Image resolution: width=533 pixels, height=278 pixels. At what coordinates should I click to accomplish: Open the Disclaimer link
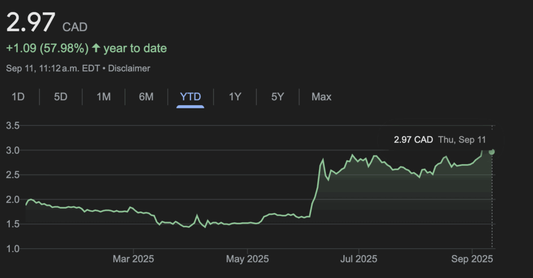[129, 68]
